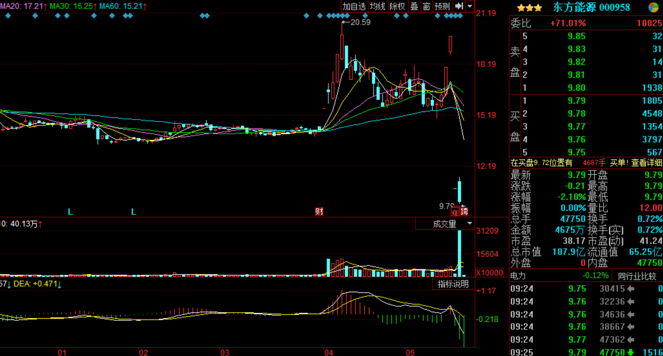Click the jump-to-end arrow icon in chart toolbar
Screen dimensions: 663x356
(x=459, y=6)
